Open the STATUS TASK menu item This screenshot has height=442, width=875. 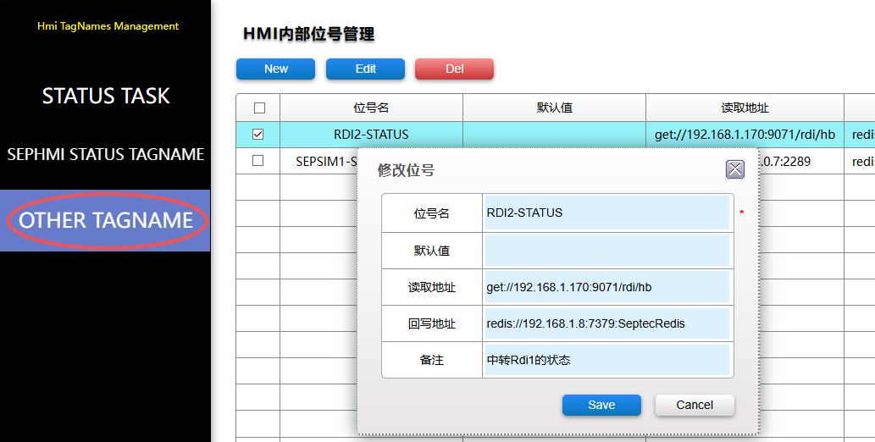pyautogui.click(x=106, y=96)
